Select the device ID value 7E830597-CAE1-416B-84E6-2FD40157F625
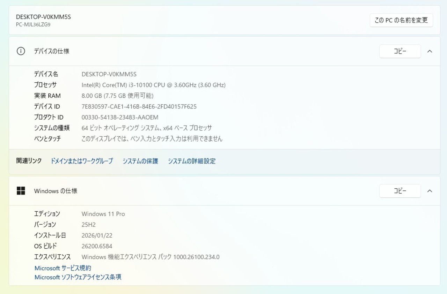Viewport: 447px width, 294px height. click(x=139, y=106)
